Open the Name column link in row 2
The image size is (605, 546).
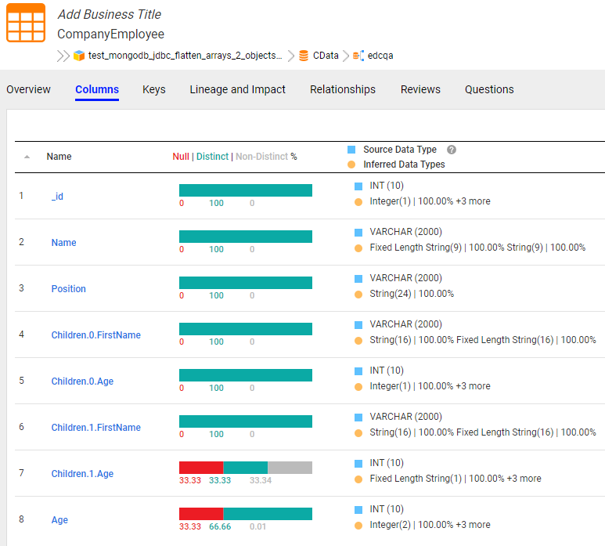pyautogui.click(x=63, y=243)
